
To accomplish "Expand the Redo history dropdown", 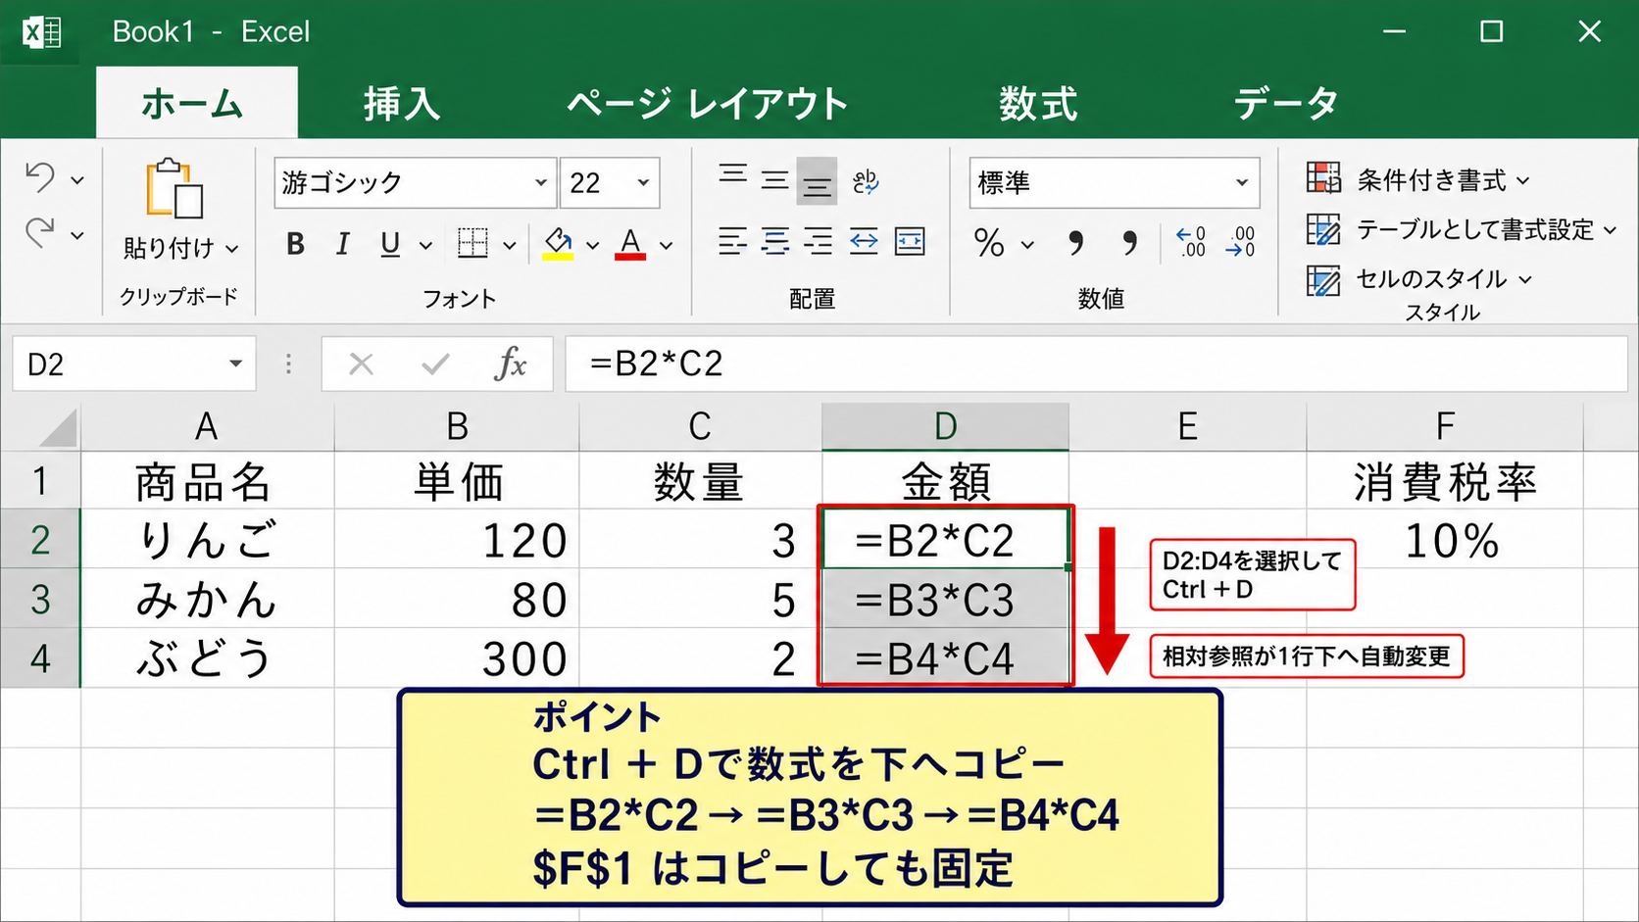I will [x=77, y=235].
